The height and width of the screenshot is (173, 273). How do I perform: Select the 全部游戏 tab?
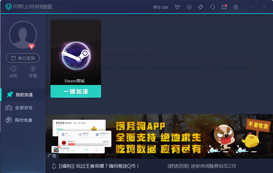pos(23,108)
